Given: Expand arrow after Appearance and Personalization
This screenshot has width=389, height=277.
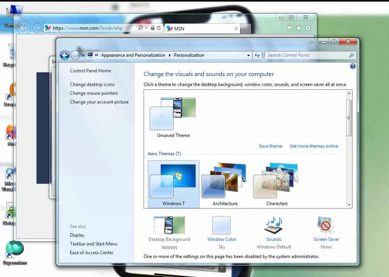Looking at the screenshot, I should (170, 55).
